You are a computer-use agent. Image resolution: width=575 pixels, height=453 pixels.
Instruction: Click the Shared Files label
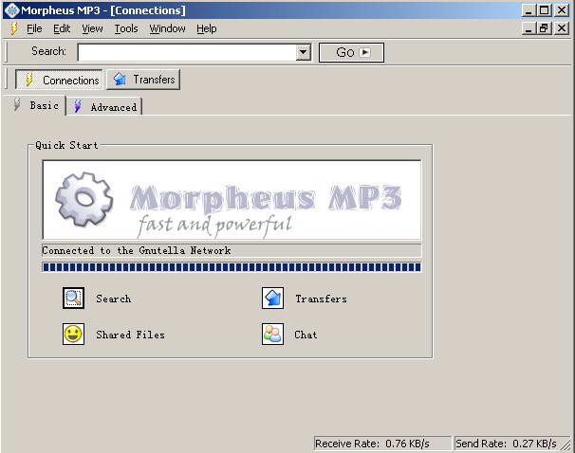point(131,335)
